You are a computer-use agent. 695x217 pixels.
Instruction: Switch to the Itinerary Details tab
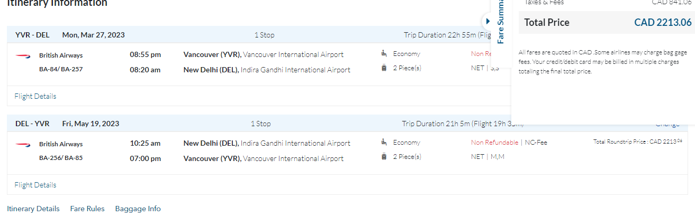[x=33, y=209]
